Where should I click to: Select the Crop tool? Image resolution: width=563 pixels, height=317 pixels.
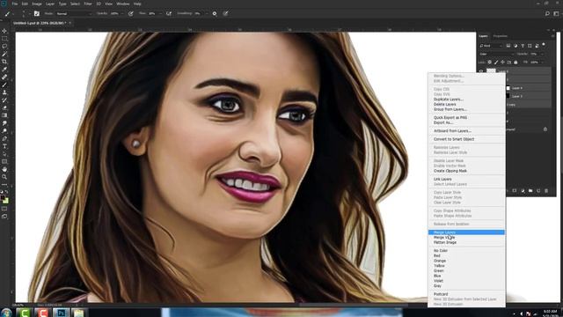(x=4, y=62)
